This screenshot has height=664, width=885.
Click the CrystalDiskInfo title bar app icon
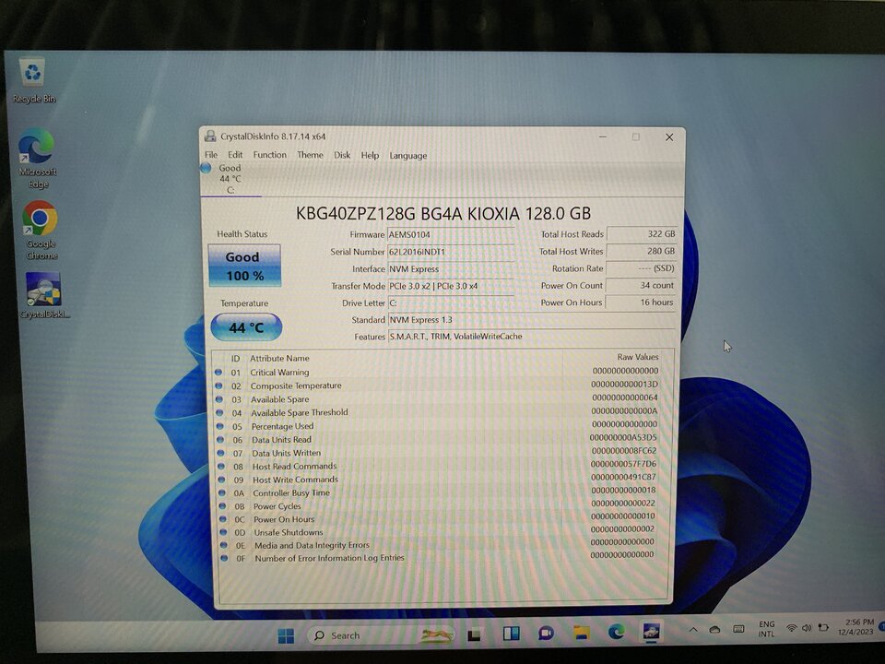(x=210, y=136)
